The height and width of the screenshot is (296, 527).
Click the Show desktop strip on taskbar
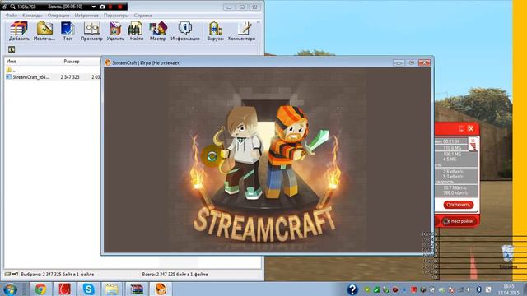(525, 289)
